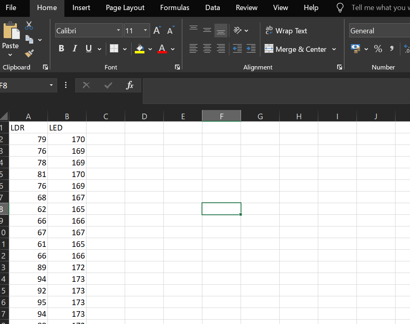Select cell containing 172
Image resolution: width=410 pixels, height=324 pixels.
(67, 267)
